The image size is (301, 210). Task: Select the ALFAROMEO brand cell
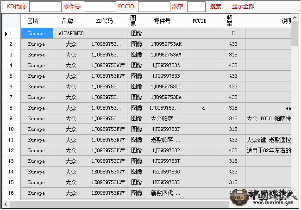(71, 33)
